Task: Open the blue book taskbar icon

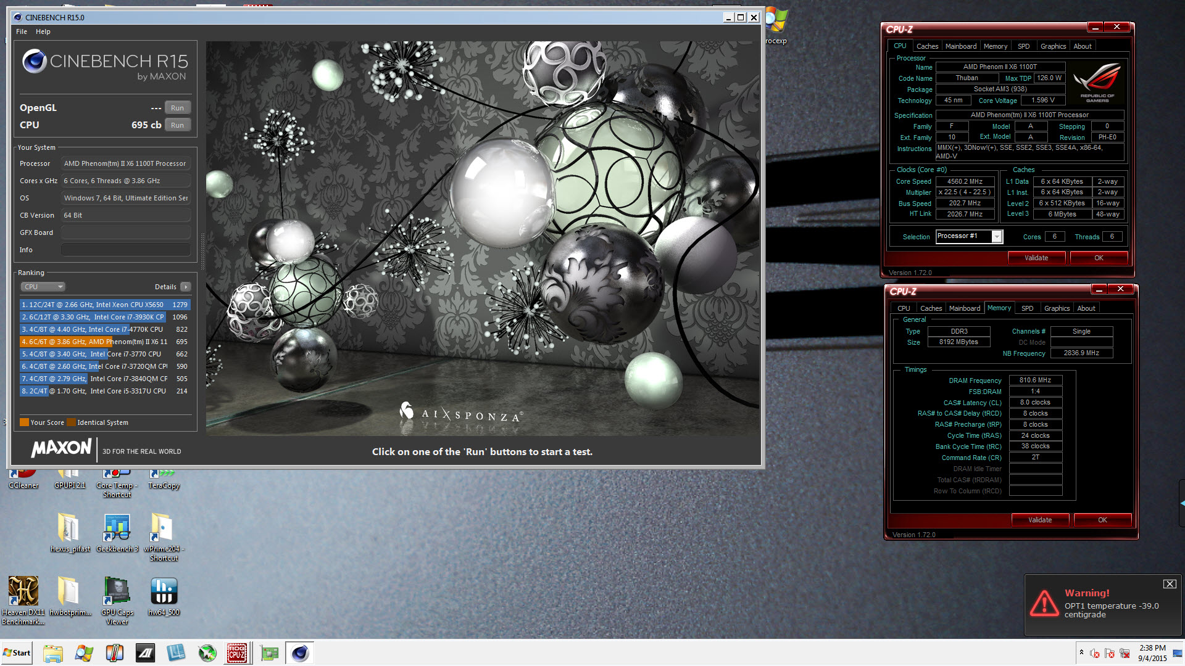Action: 177,653
